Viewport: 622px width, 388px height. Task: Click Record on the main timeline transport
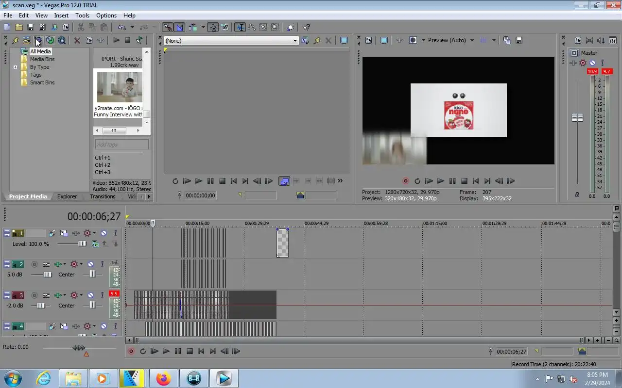tap(131, 351)
